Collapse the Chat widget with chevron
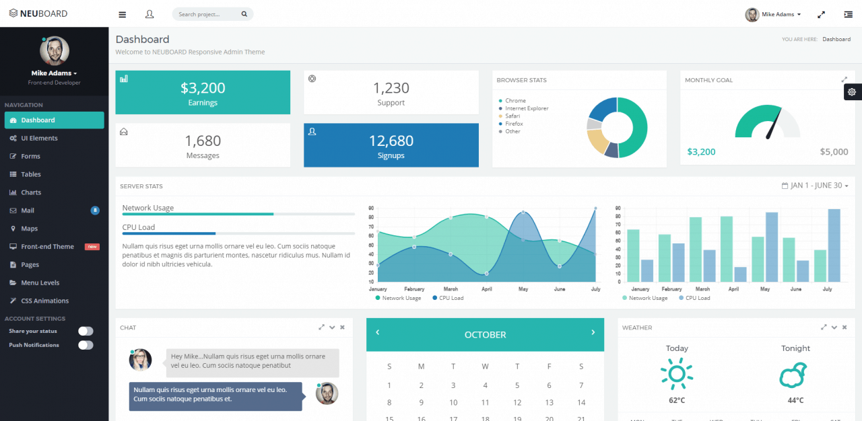The height and width of the screenshot is (421, 862). click(332, 328)
